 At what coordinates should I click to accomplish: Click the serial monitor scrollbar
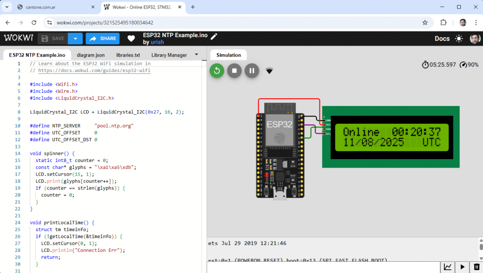click(x=481, y=249)
